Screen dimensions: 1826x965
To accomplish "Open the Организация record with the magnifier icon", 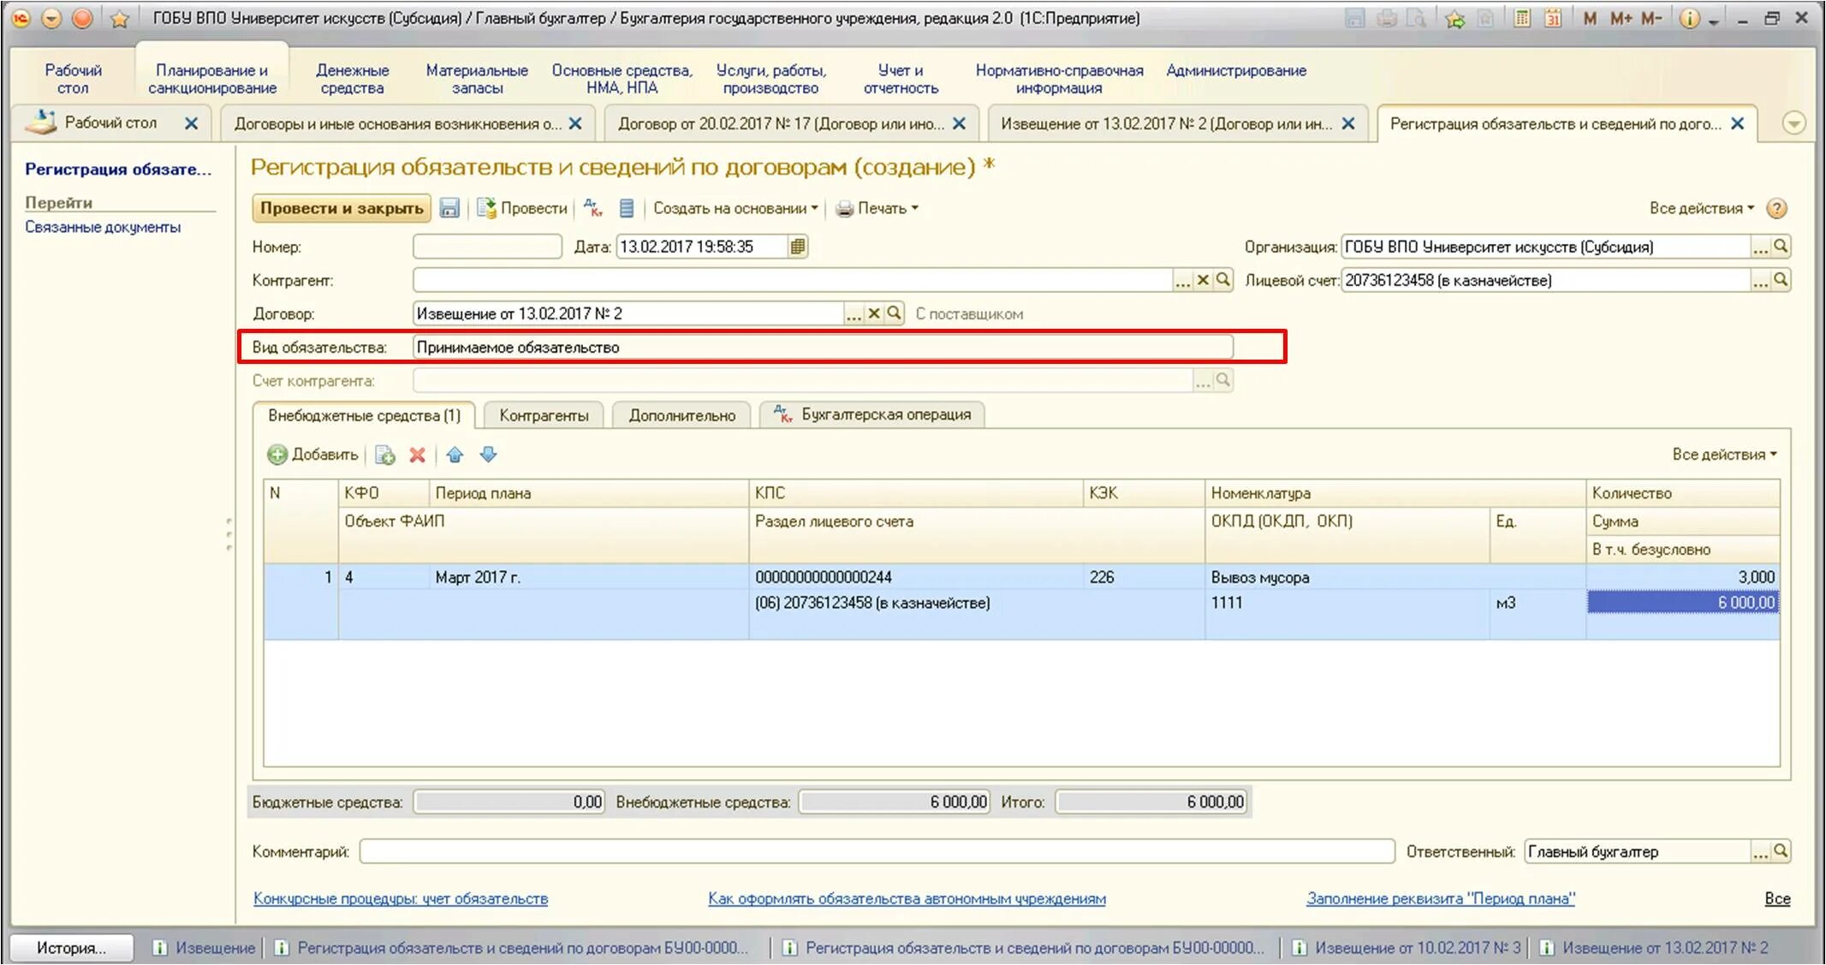I will tap(1781, 247).
